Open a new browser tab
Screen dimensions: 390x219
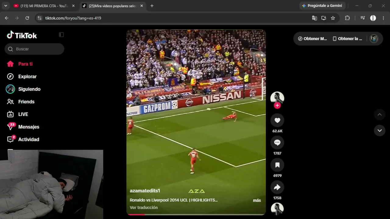pyautogui.click(x=152, y=6)
